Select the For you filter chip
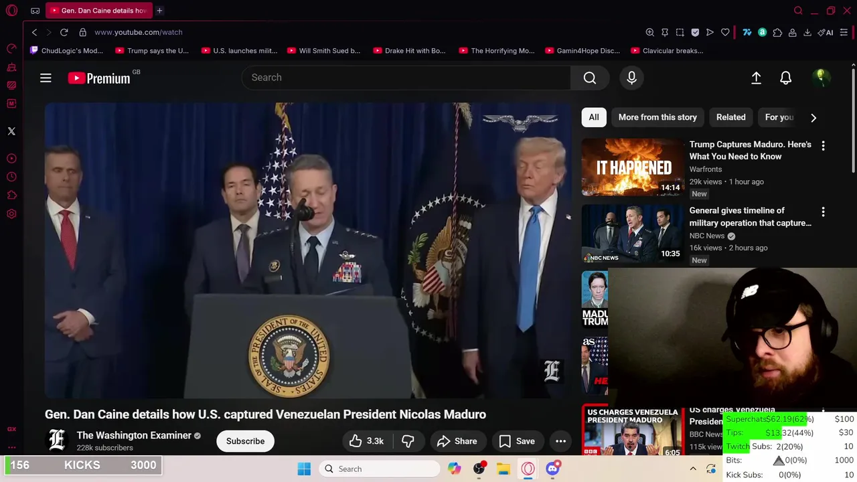The height and width of the screenshot is (482, 857). coord(779,117)
